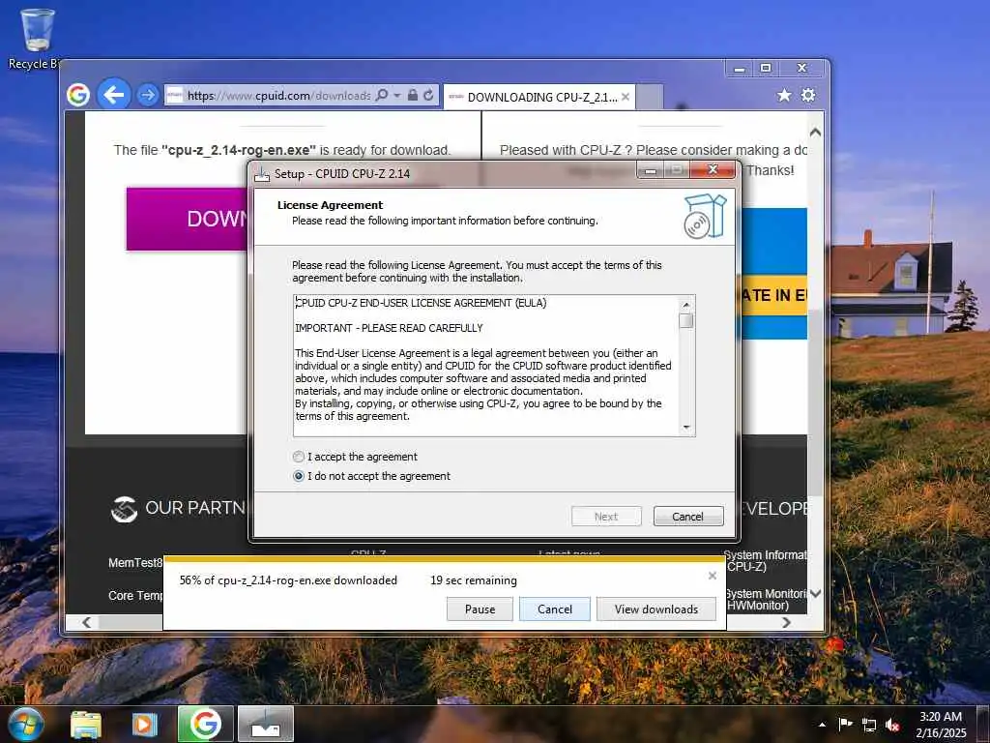Refresh the page with reload icon
Screen dimensions: 990x743
pos(428,96)
